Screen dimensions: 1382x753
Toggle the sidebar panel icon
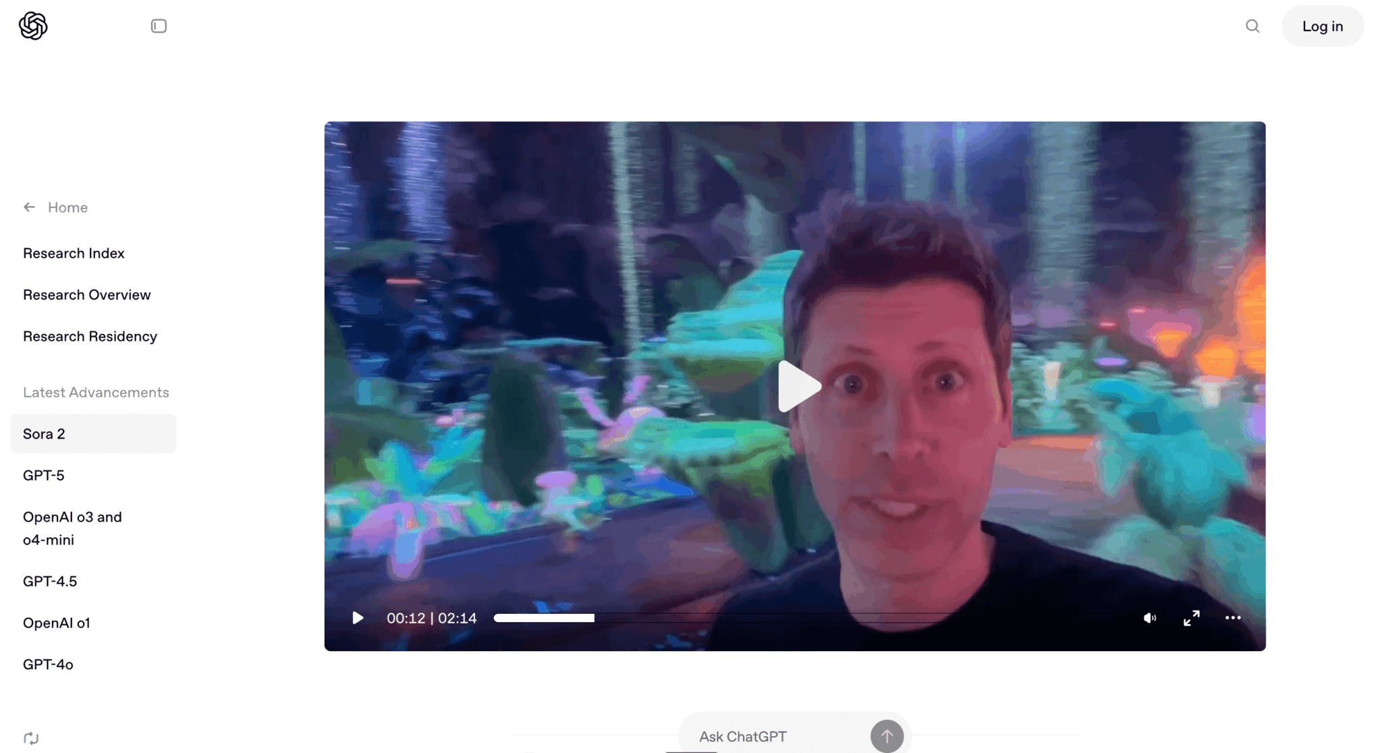point(159,26)
